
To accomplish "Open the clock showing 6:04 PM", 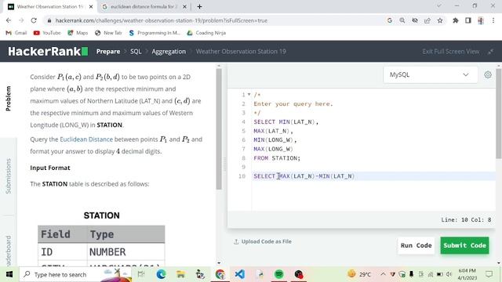I will (x=467, y=274).
